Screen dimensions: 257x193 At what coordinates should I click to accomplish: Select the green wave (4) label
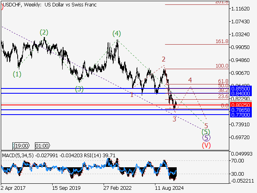[x=116, y=33]
